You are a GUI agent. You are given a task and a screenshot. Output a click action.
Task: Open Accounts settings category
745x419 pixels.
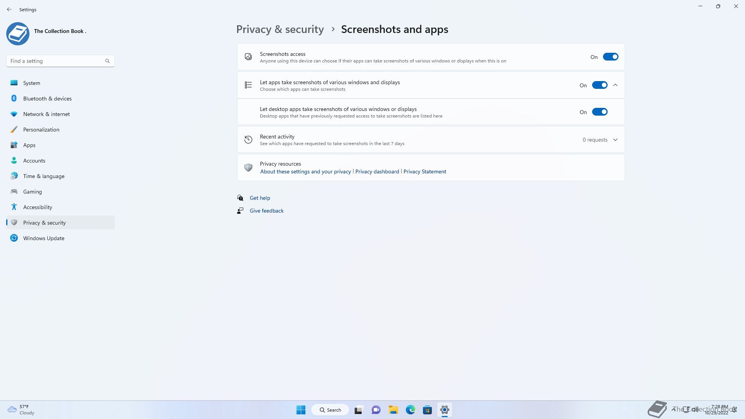(60, 161)
